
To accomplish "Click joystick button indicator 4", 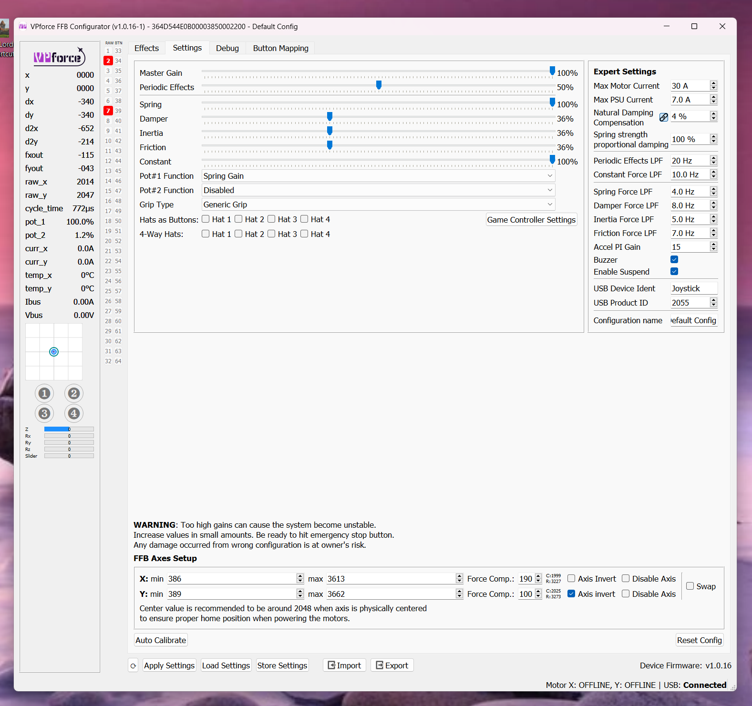I will click(x=73, y=413).
